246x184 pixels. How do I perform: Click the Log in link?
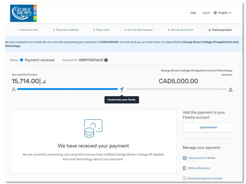click(206, 13)
